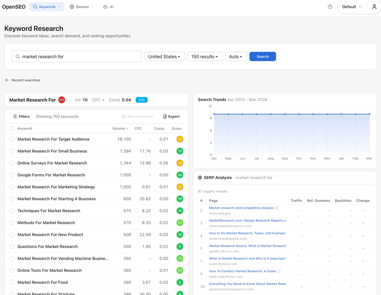Viewport: 381px width, 295px height.
Task: Click the Save Keywords disk icon
Action: pyautogui.click(x=124, y=116)
